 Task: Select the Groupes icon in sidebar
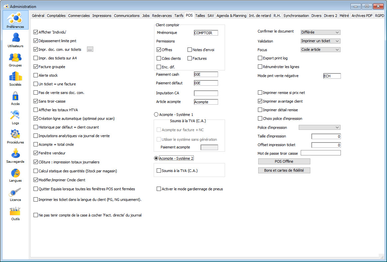pos(16,57)
